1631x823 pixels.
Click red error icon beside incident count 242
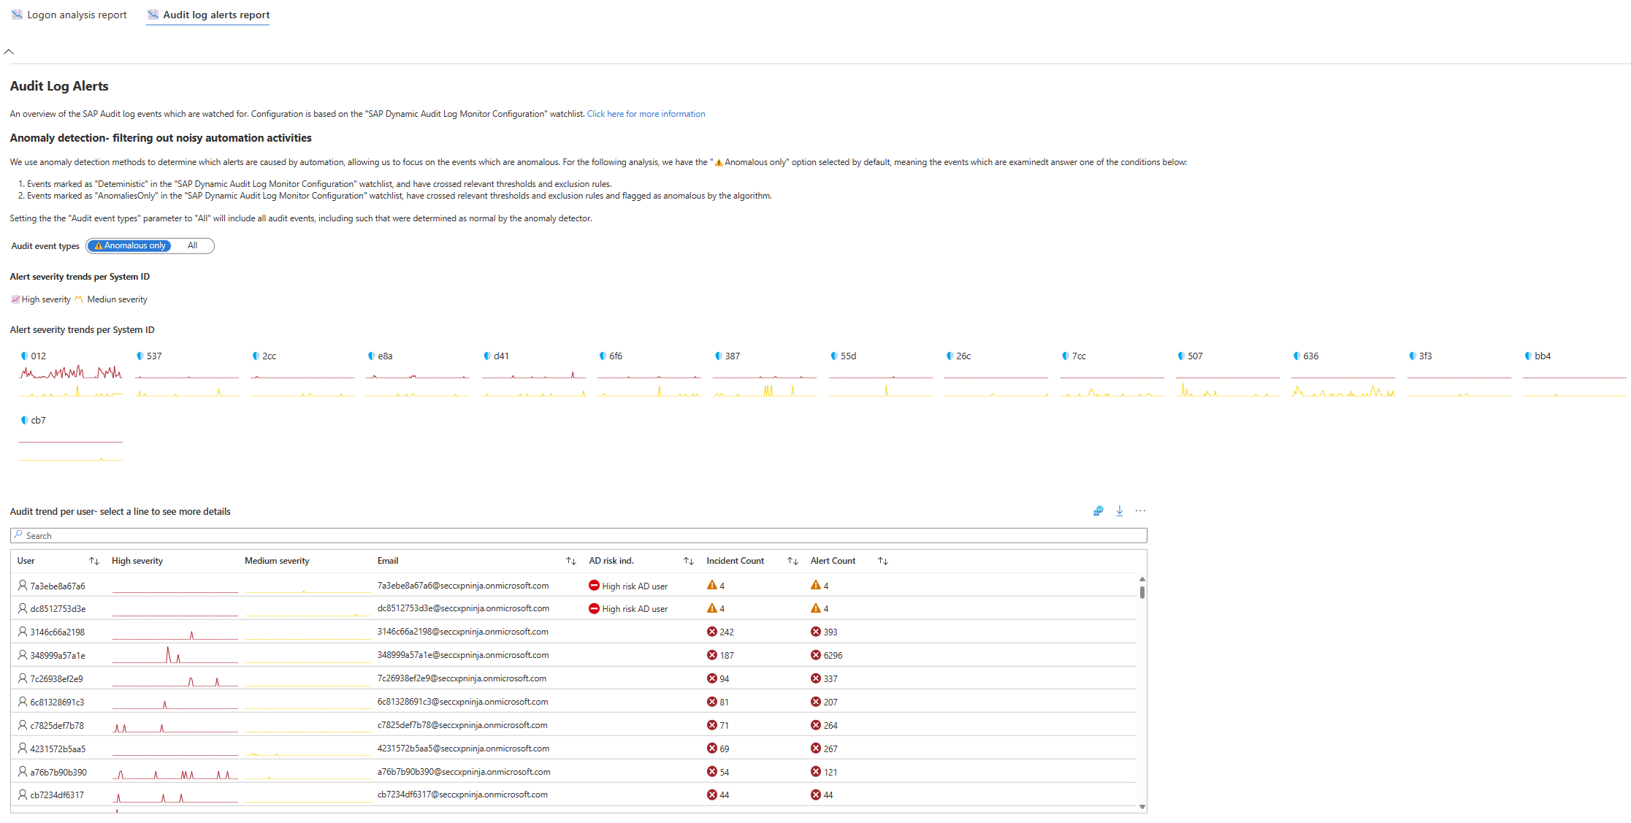[x=712, y=632]
